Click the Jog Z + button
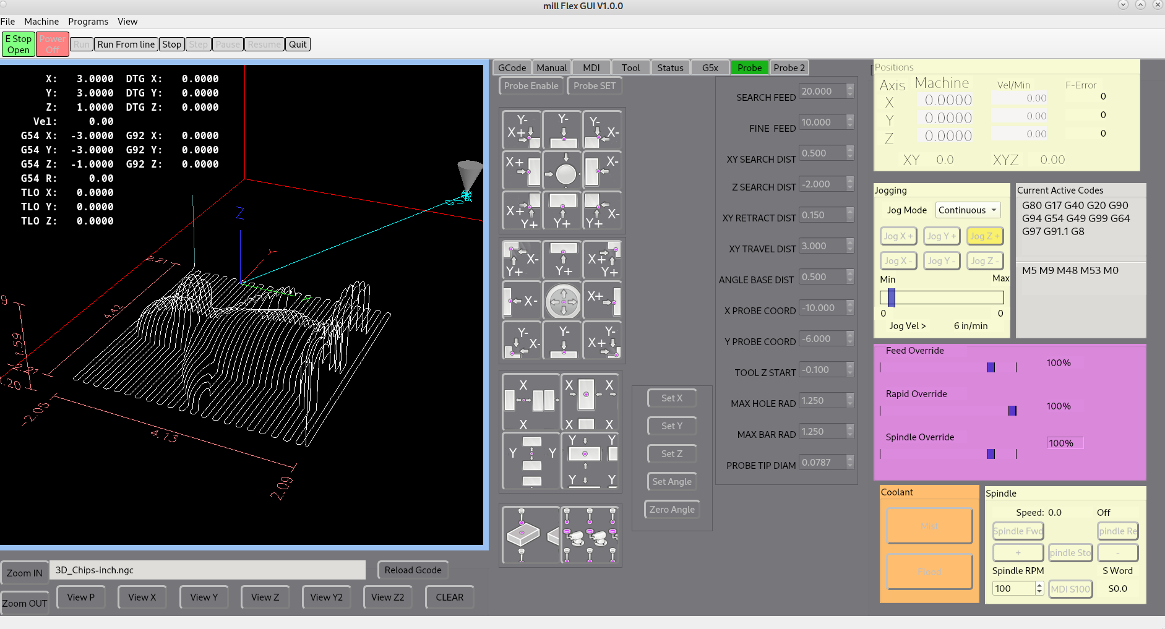Image resolution: width=1165 pixels, height=629 pixels. [985, 236]
